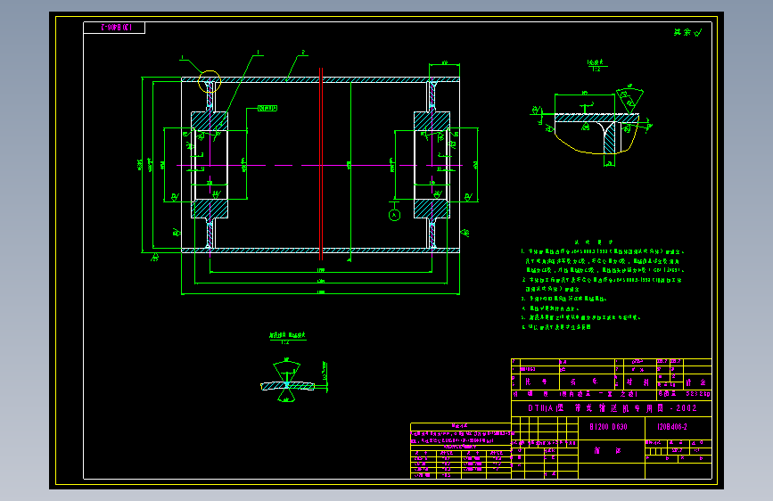Click the 1:2 scale label of upper detail view
Screen dimensions: 773x501
click(x=596, y=70)
